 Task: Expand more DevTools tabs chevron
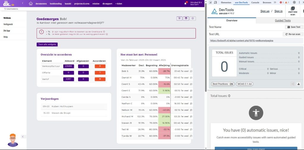coord(275,2)
